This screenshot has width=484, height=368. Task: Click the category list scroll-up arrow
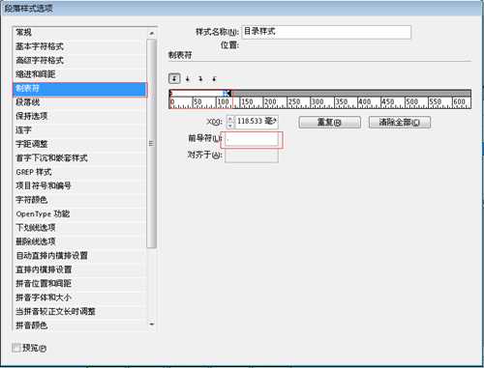click(152, 33)
